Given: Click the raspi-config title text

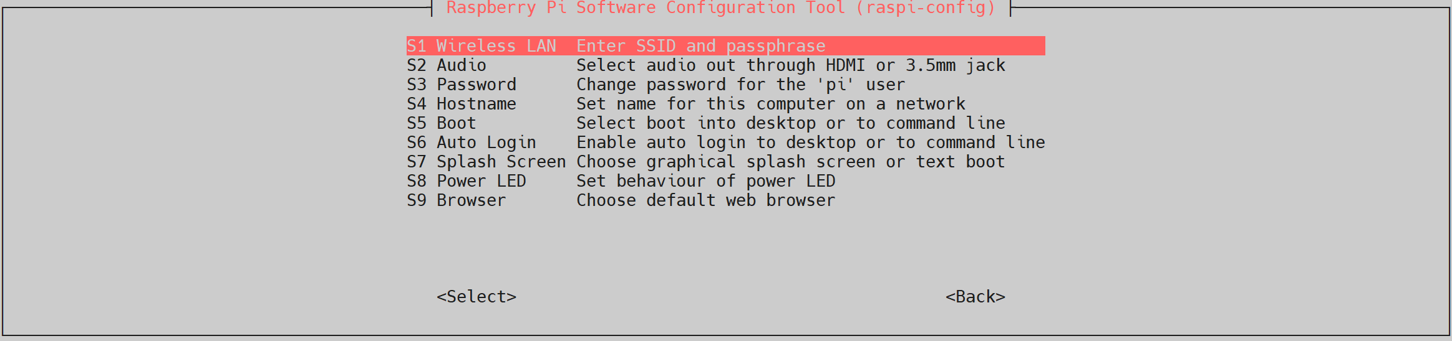Looking at the screenshot, I should click(x=720, y=8).
